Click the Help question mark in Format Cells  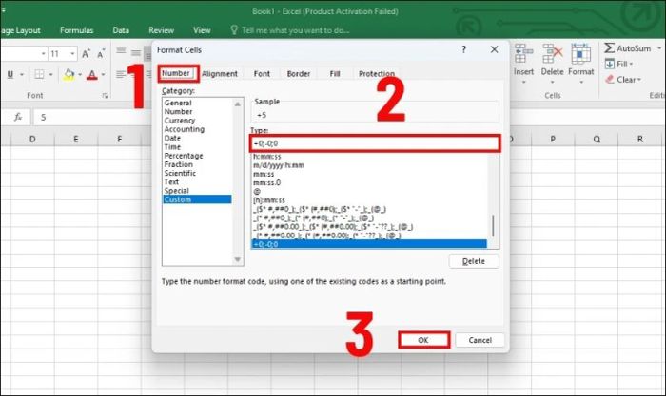(x=464, y=49)
